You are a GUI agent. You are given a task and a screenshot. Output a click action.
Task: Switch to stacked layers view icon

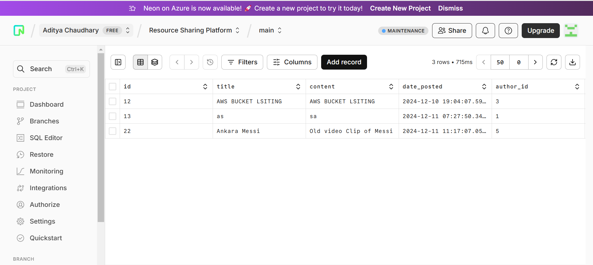coord(155,62)
